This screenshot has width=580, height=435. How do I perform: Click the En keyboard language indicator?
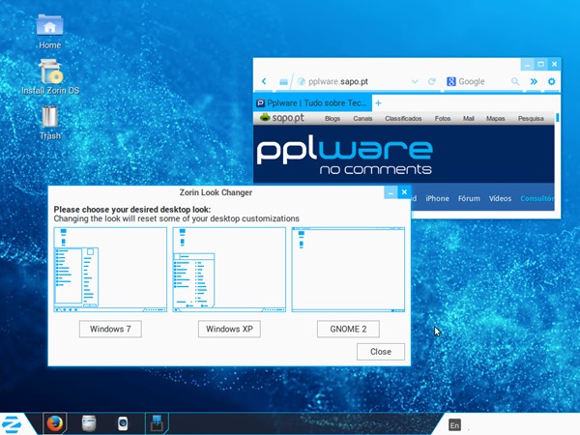click(x=454, y=425)
